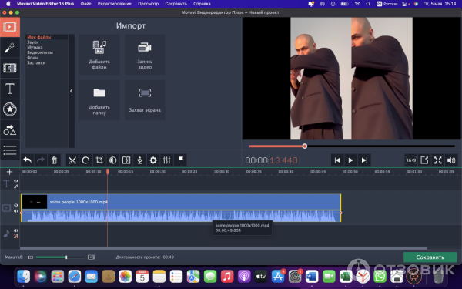Select the scissors Split tool
The width and height of the screenshot is (462, 289).
point(72,160)
